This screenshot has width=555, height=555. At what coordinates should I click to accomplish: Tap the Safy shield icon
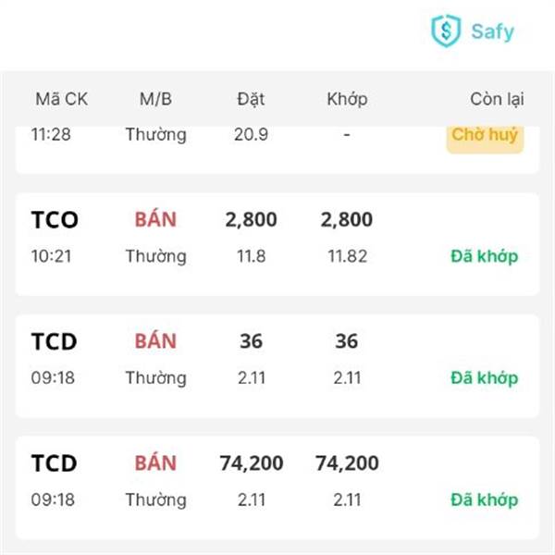[446, 31]
